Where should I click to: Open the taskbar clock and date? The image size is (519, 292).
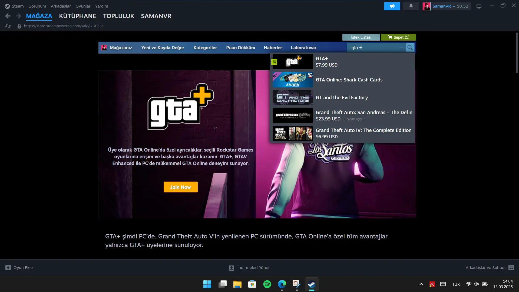(x=503, y=284)
